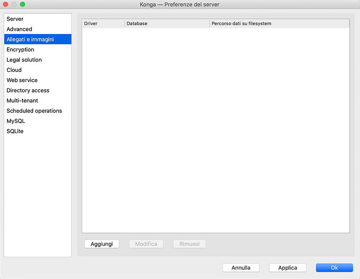This screenshot has height=279, width=360.
Task: Select Server in the preferences sidebar
Action: (x=15, y=19)
